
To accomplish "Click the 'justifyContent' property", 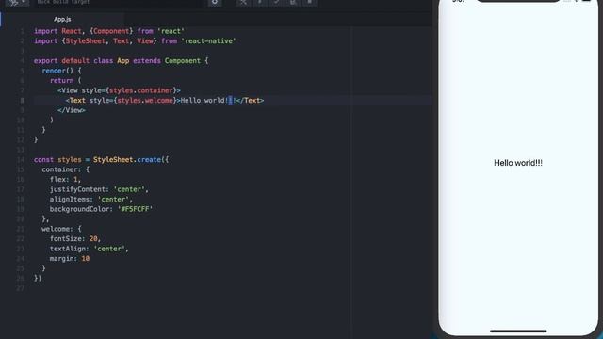I will [77, 189].
